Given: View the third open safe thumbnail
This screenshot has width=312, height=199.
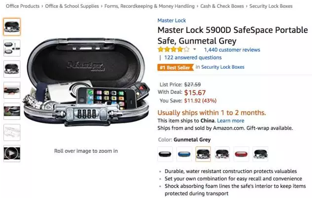Looking at the screenshot, I should 12,69.
